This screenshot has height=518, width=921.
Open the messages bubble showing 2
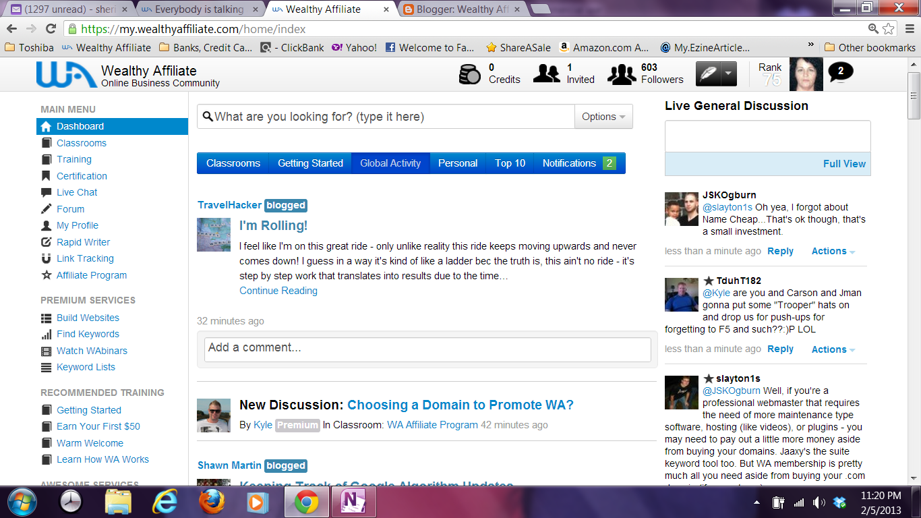[840, 71]
